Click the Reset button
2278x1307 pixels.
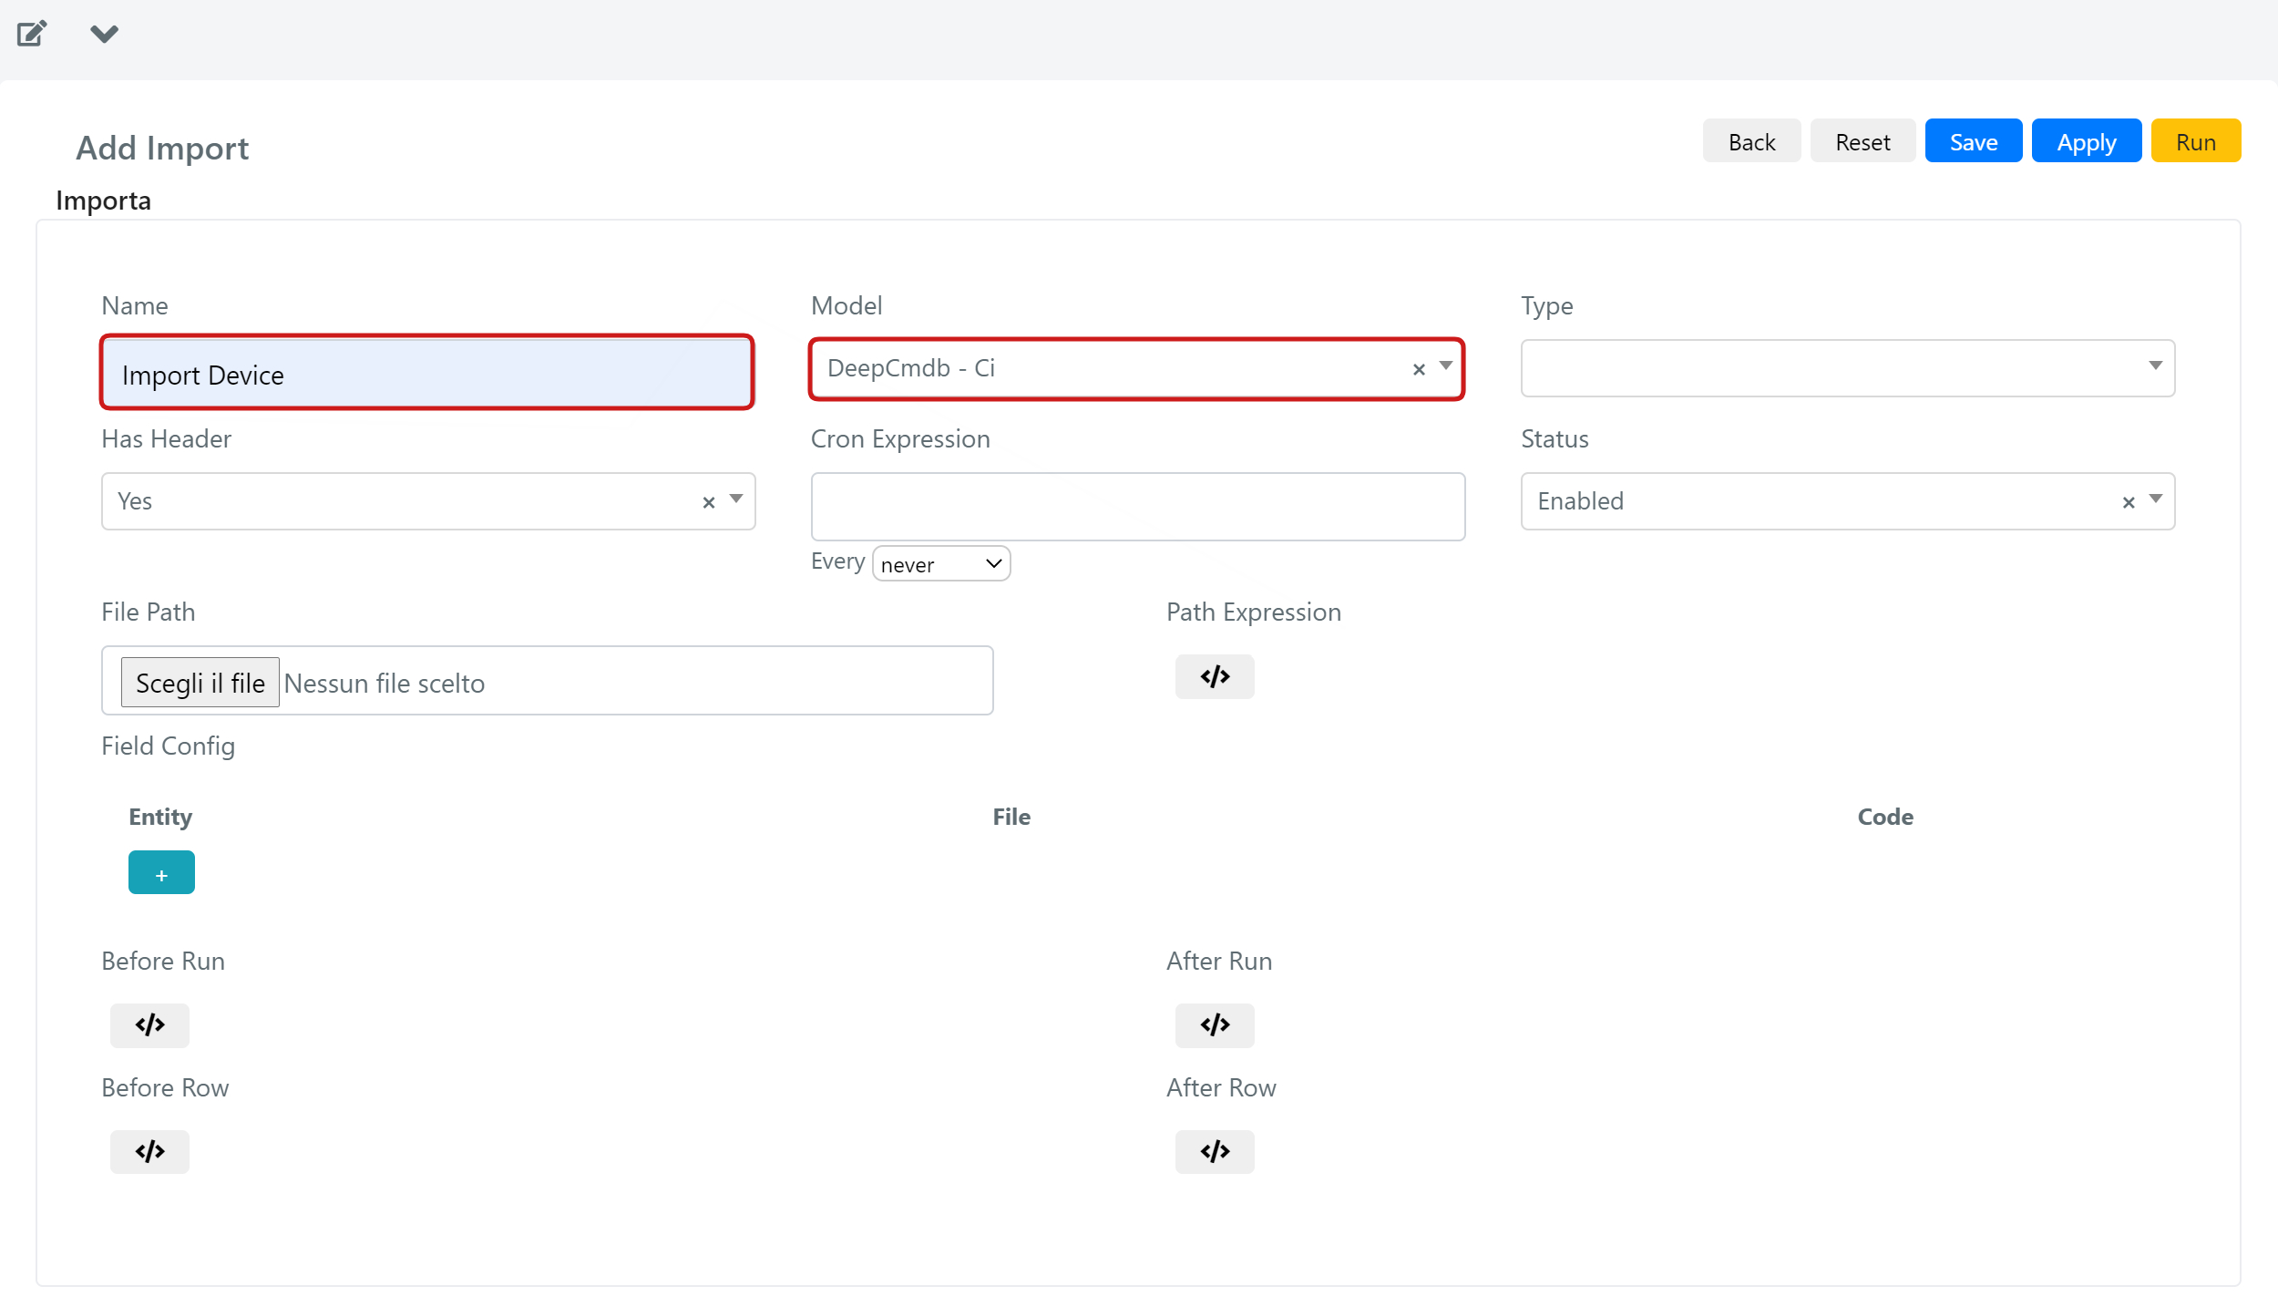coord(1862,141)
